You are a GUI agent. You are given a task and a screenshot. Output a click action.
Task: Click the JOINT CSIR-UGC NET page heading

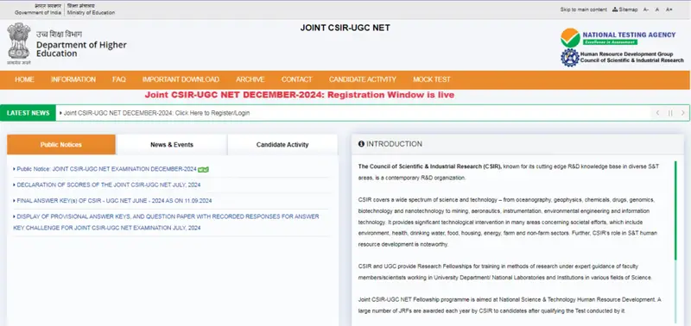[345, 28]
